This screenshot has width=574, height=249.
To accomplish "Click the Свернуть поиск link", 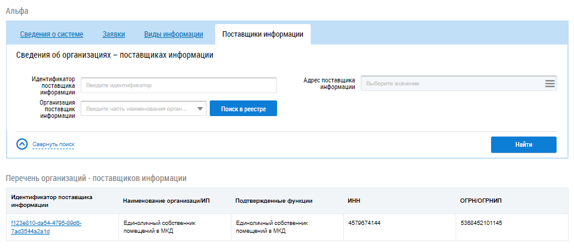I will point(53,145).
